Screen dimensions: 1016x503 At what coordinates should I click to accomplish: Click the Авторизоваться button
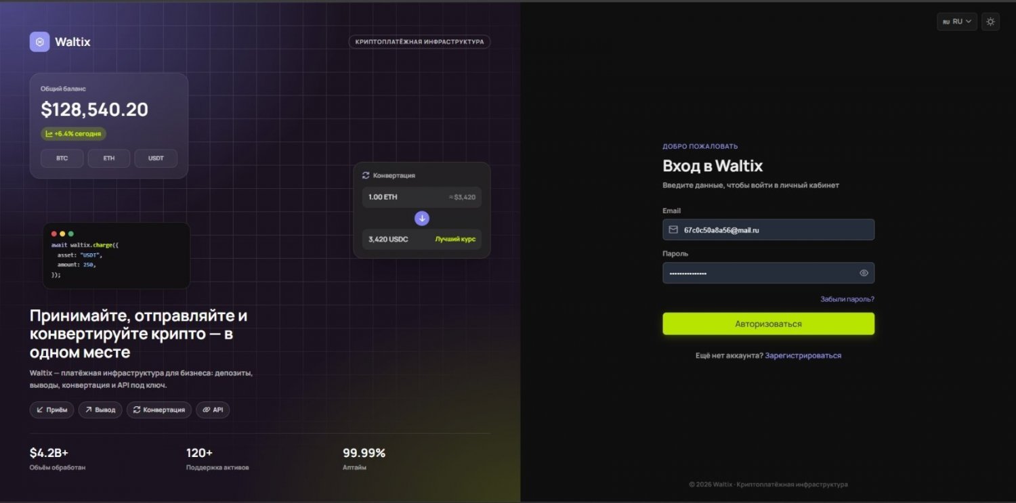(x=768, y=324)
